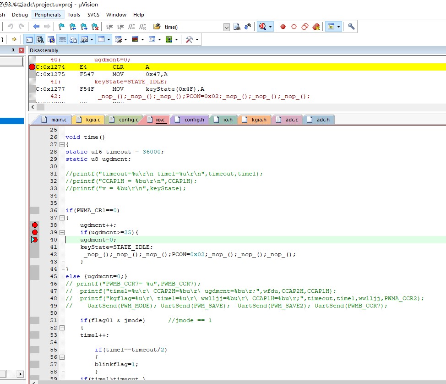The height and width of the screenshot is (384, 446).
Task: Switch to the adc.c tab
Action: point(287,120)
